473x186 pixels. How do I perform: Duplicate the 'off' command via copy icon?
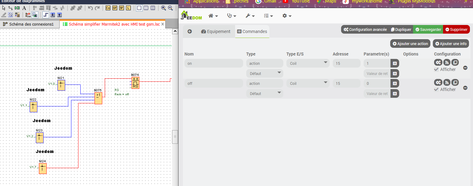455,82
